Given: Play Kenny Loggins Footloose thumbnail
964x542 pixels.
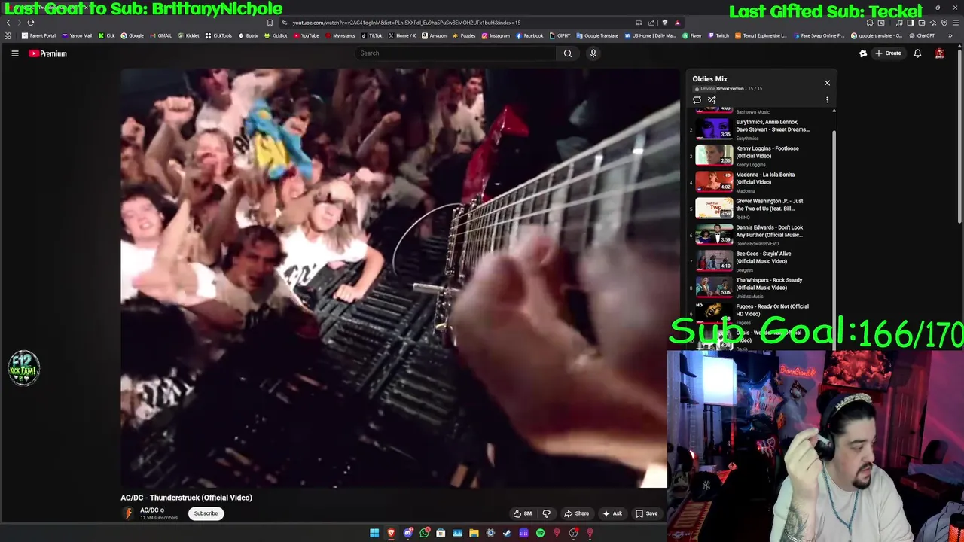Looking at the screenshot, I should point(714,155).
